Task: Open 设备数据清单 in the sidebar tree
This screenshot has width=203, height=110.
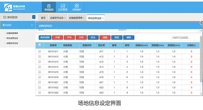Action: click(12, 33)
